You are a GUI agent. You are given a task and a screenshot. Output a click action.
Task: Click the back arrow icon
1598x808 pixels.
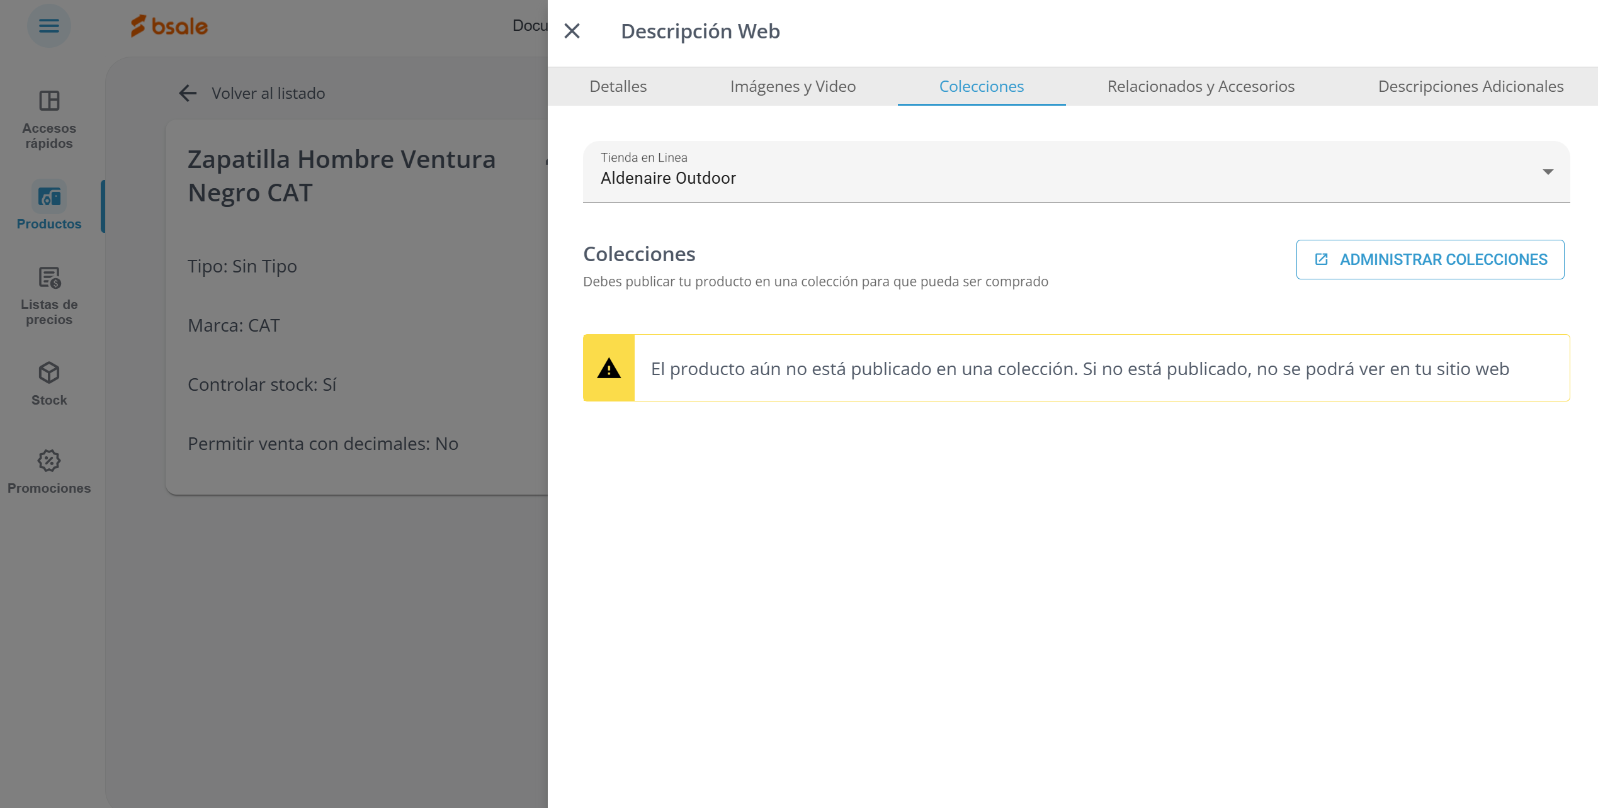(x=188, y=93)
